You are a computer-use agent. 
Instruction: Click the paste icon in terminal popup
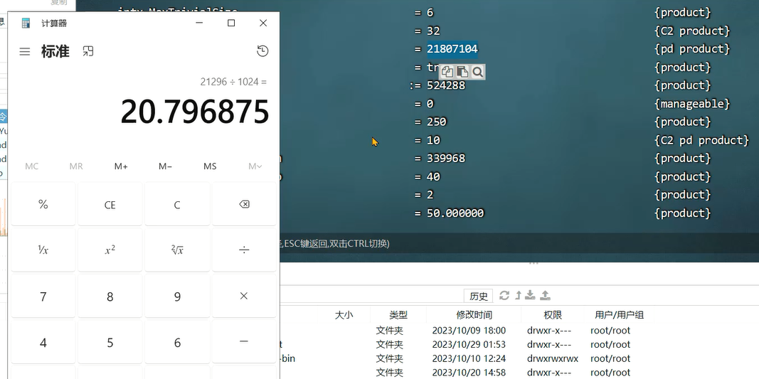pyautogui.click(x=462, y=72)
